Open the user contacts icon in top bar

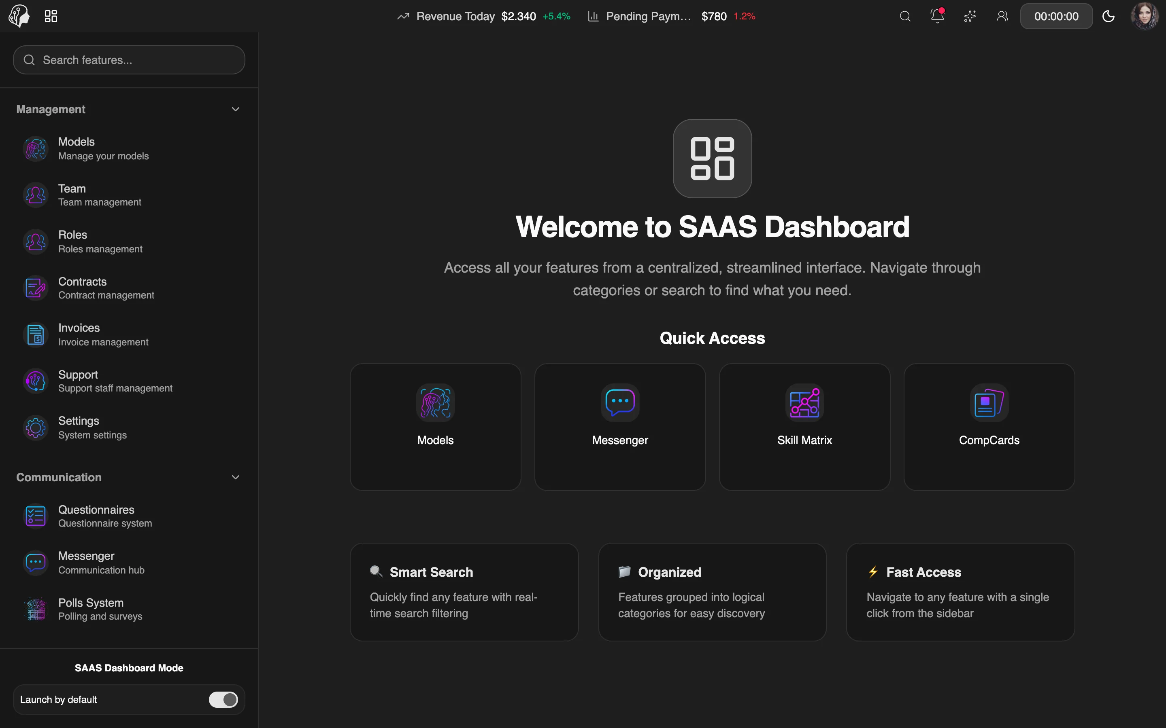coord(1002,16)
